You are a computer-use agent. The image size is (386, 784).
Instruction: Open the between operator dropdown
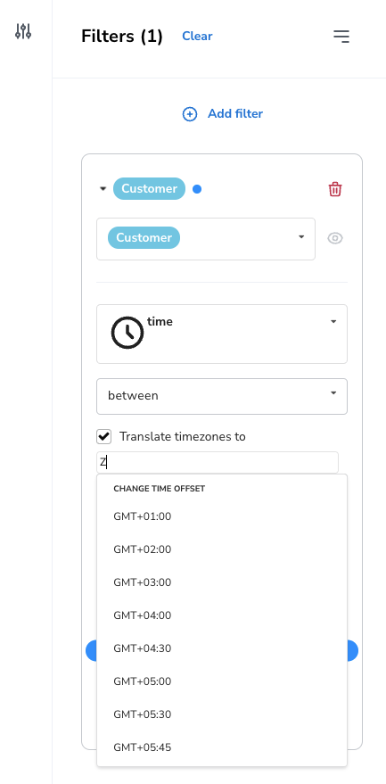tap(221, 396)
